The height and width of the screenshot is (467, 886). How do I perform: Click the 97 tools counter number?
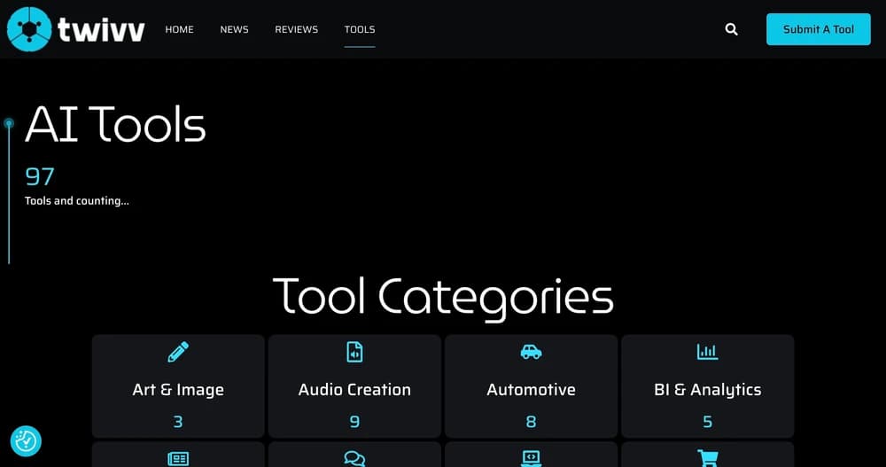coord(40,176)
